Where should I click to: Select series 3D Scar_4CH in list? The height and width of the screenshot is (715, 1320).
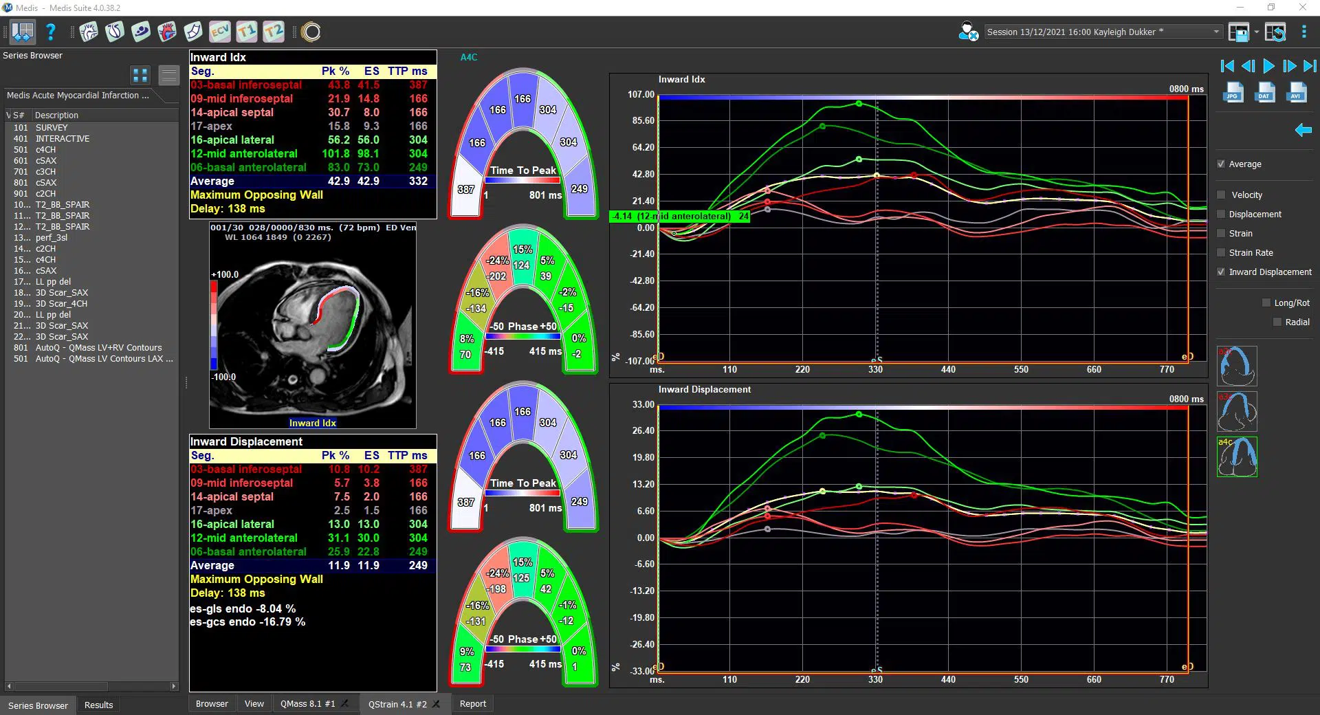tap(61, 304)
